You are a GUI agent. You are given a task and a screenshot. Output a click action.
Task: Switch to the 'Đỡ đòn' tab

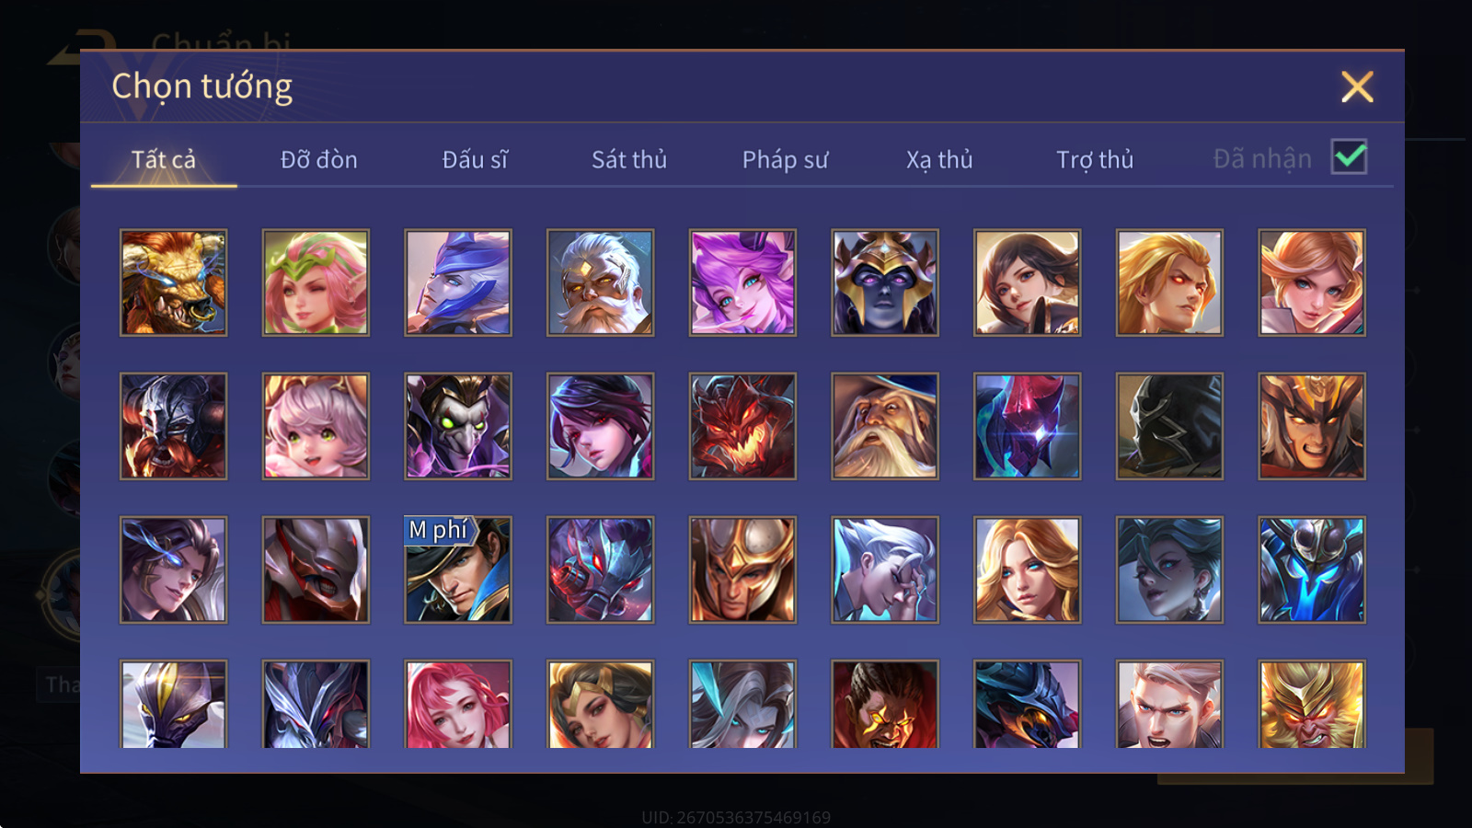click(x=318, y=159)
